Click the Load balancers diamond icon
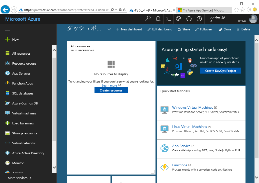This screenshot has height=183, width=259. pyautogui.click(x=7, y=123)
